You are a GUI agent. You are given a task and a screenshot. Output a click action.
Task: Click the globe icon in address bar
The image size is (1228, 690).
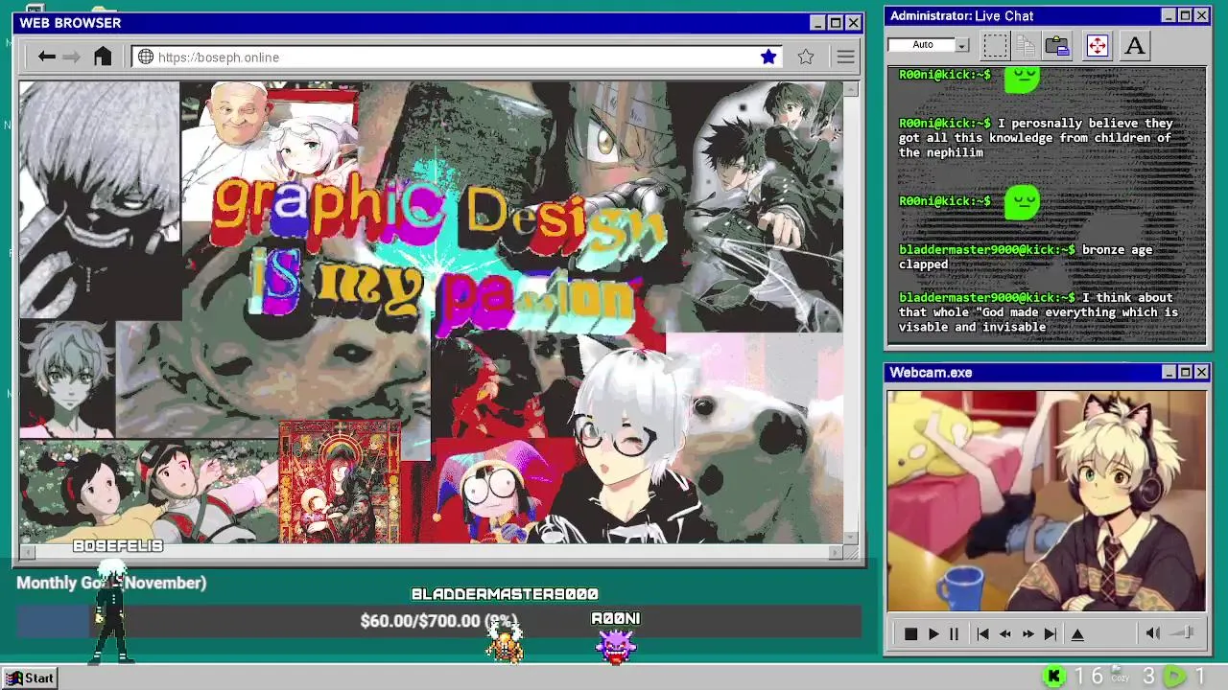tap(146, 57)
